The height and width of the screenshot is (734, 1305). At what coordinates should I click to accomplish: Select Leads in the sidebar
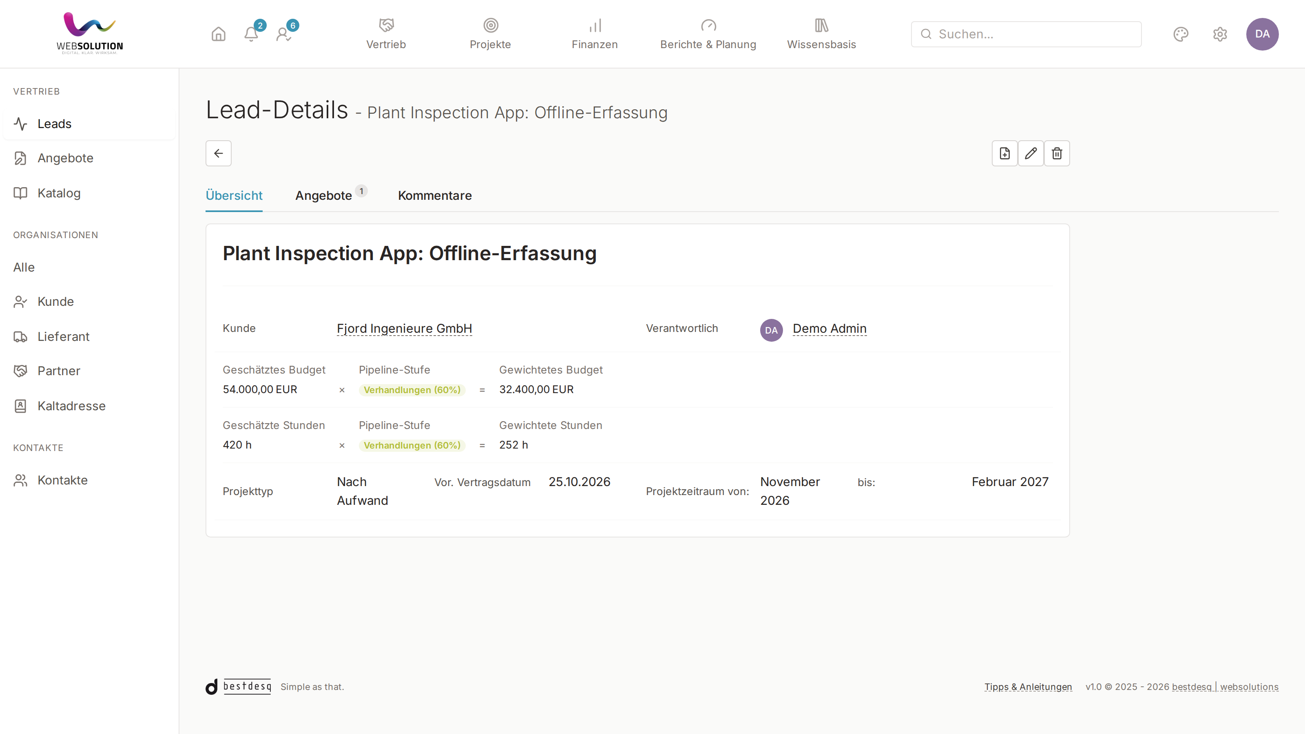point(89,124)
